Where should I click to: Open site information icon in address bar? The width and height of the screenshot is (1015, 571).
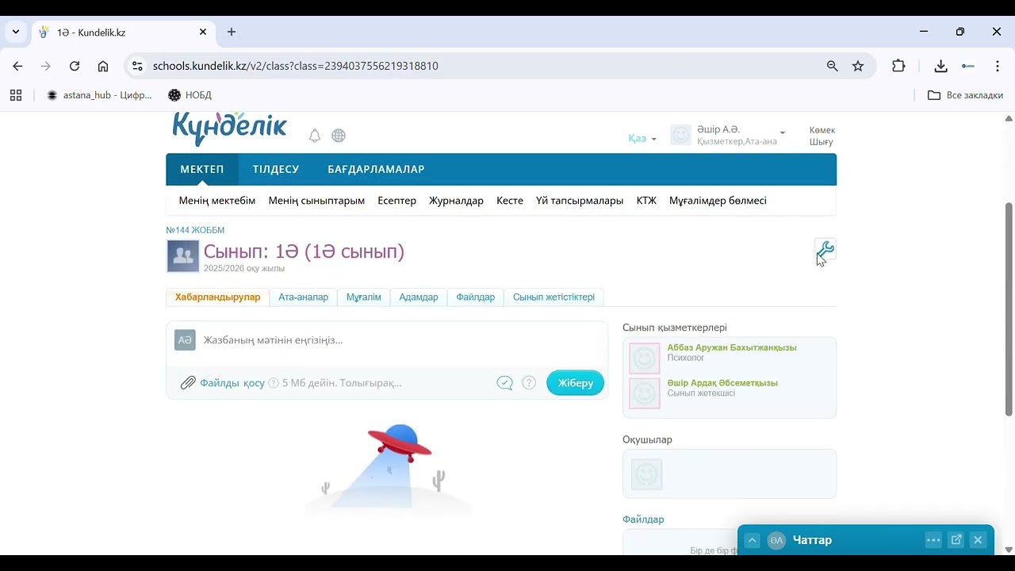click(137, 66)
